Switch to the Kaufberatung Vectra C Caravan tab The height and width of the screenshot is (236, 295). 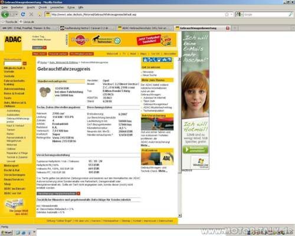click(x=87, y=28)
